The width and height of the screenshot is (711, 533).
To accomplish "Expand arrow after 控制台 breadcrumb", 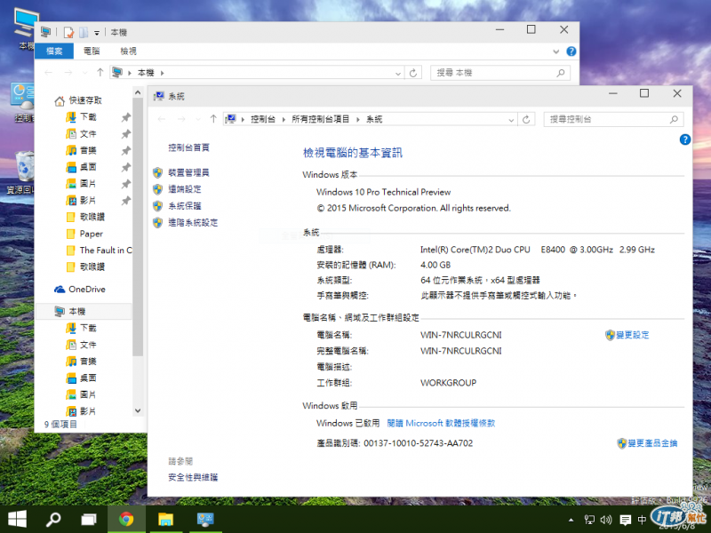I will [x=284, y=119].
